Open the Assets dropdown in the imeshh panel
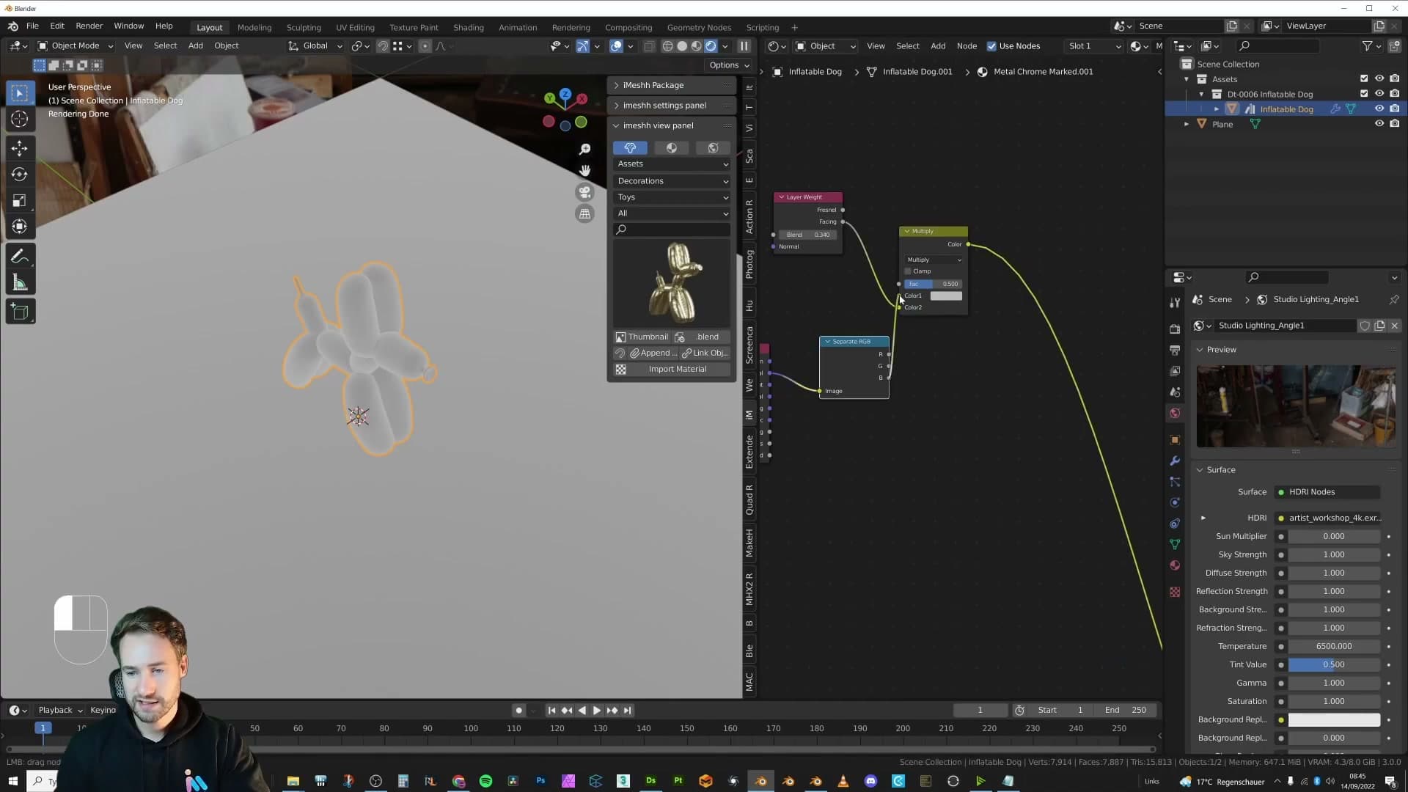The image size is (1408, 792). click(672, 164)
